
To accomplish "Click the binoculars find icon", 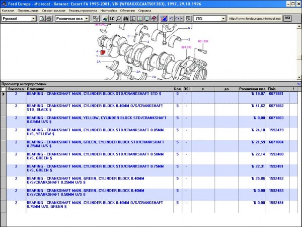I will pyautogui.click(x=126, y=19).
